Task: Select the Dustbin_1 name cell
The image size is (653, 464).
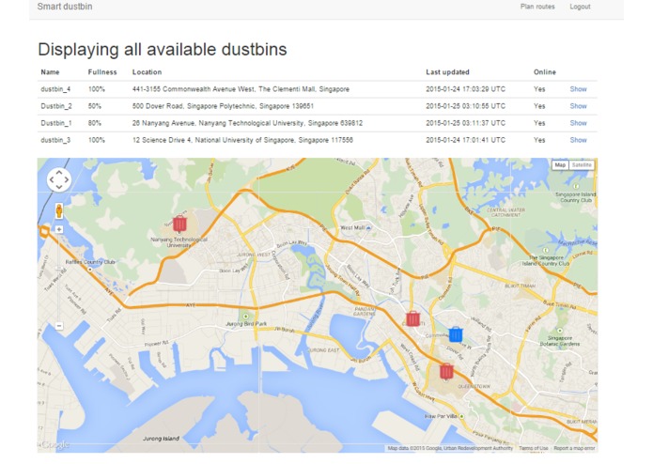Action: click(x=56, y=123)
